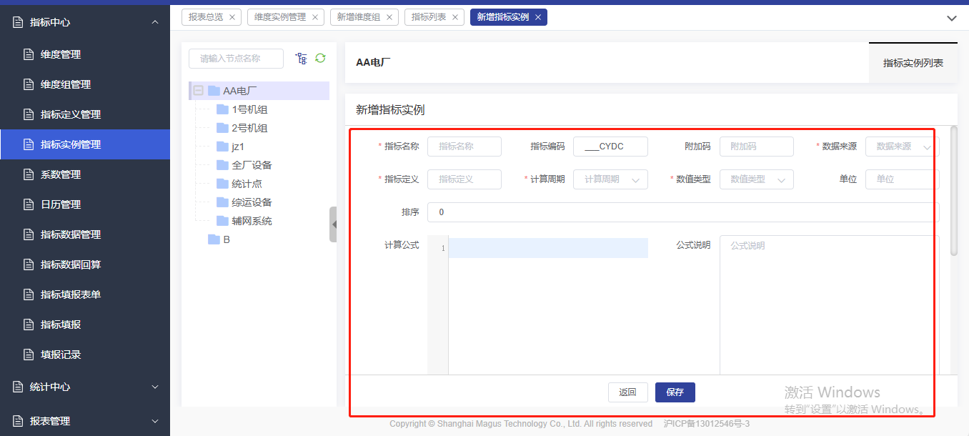Expand the 统计中心 sidebar menu

84,387
